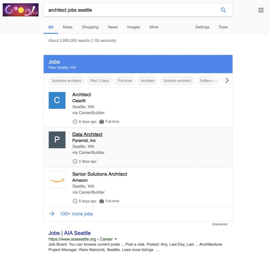Toggle the Past 3 days filter chip
Viewport: 269px width, 257px height.
[100, 81]
